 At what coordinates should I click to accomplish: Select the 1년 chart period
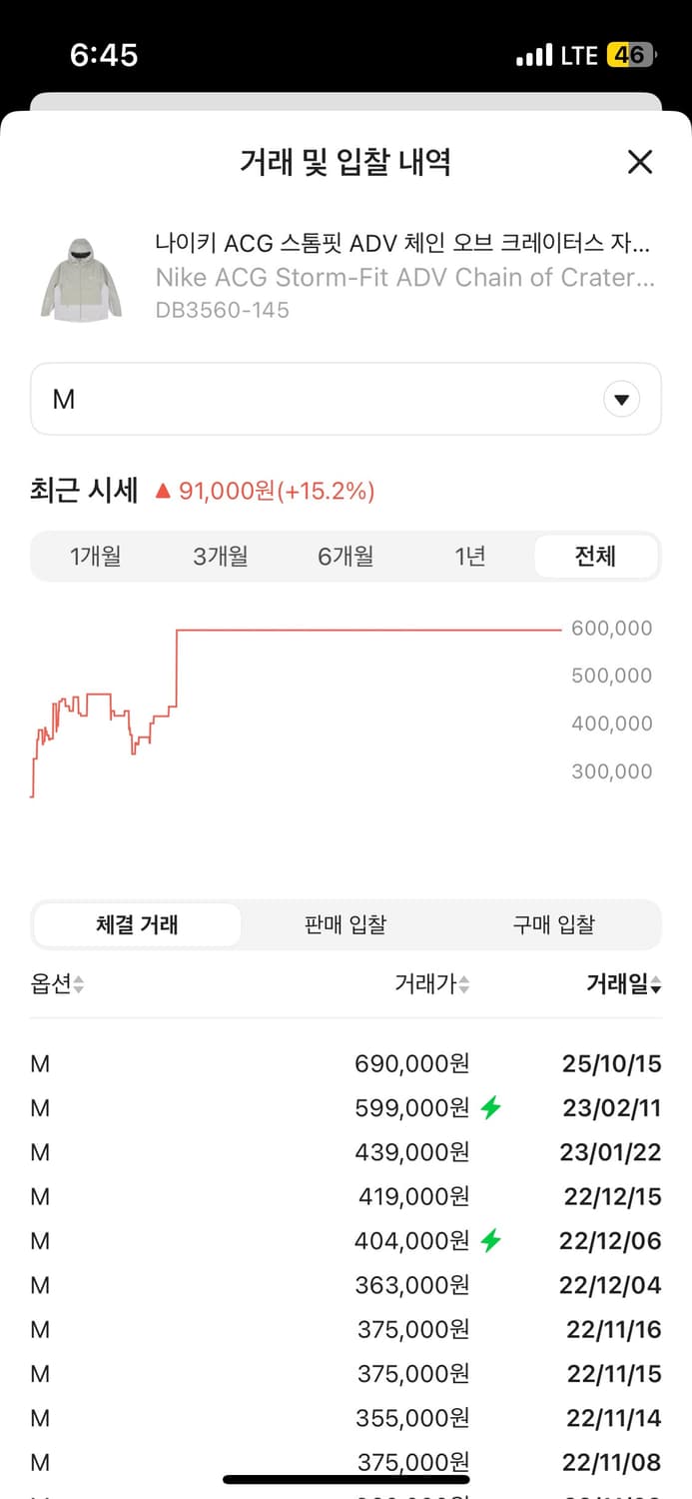[x=470, y=557]
